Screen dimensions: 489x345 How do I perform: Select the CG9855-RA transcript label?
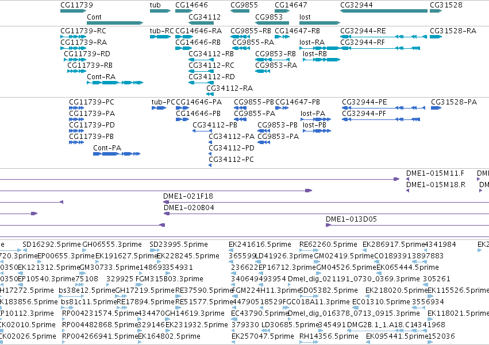(253, 42)
